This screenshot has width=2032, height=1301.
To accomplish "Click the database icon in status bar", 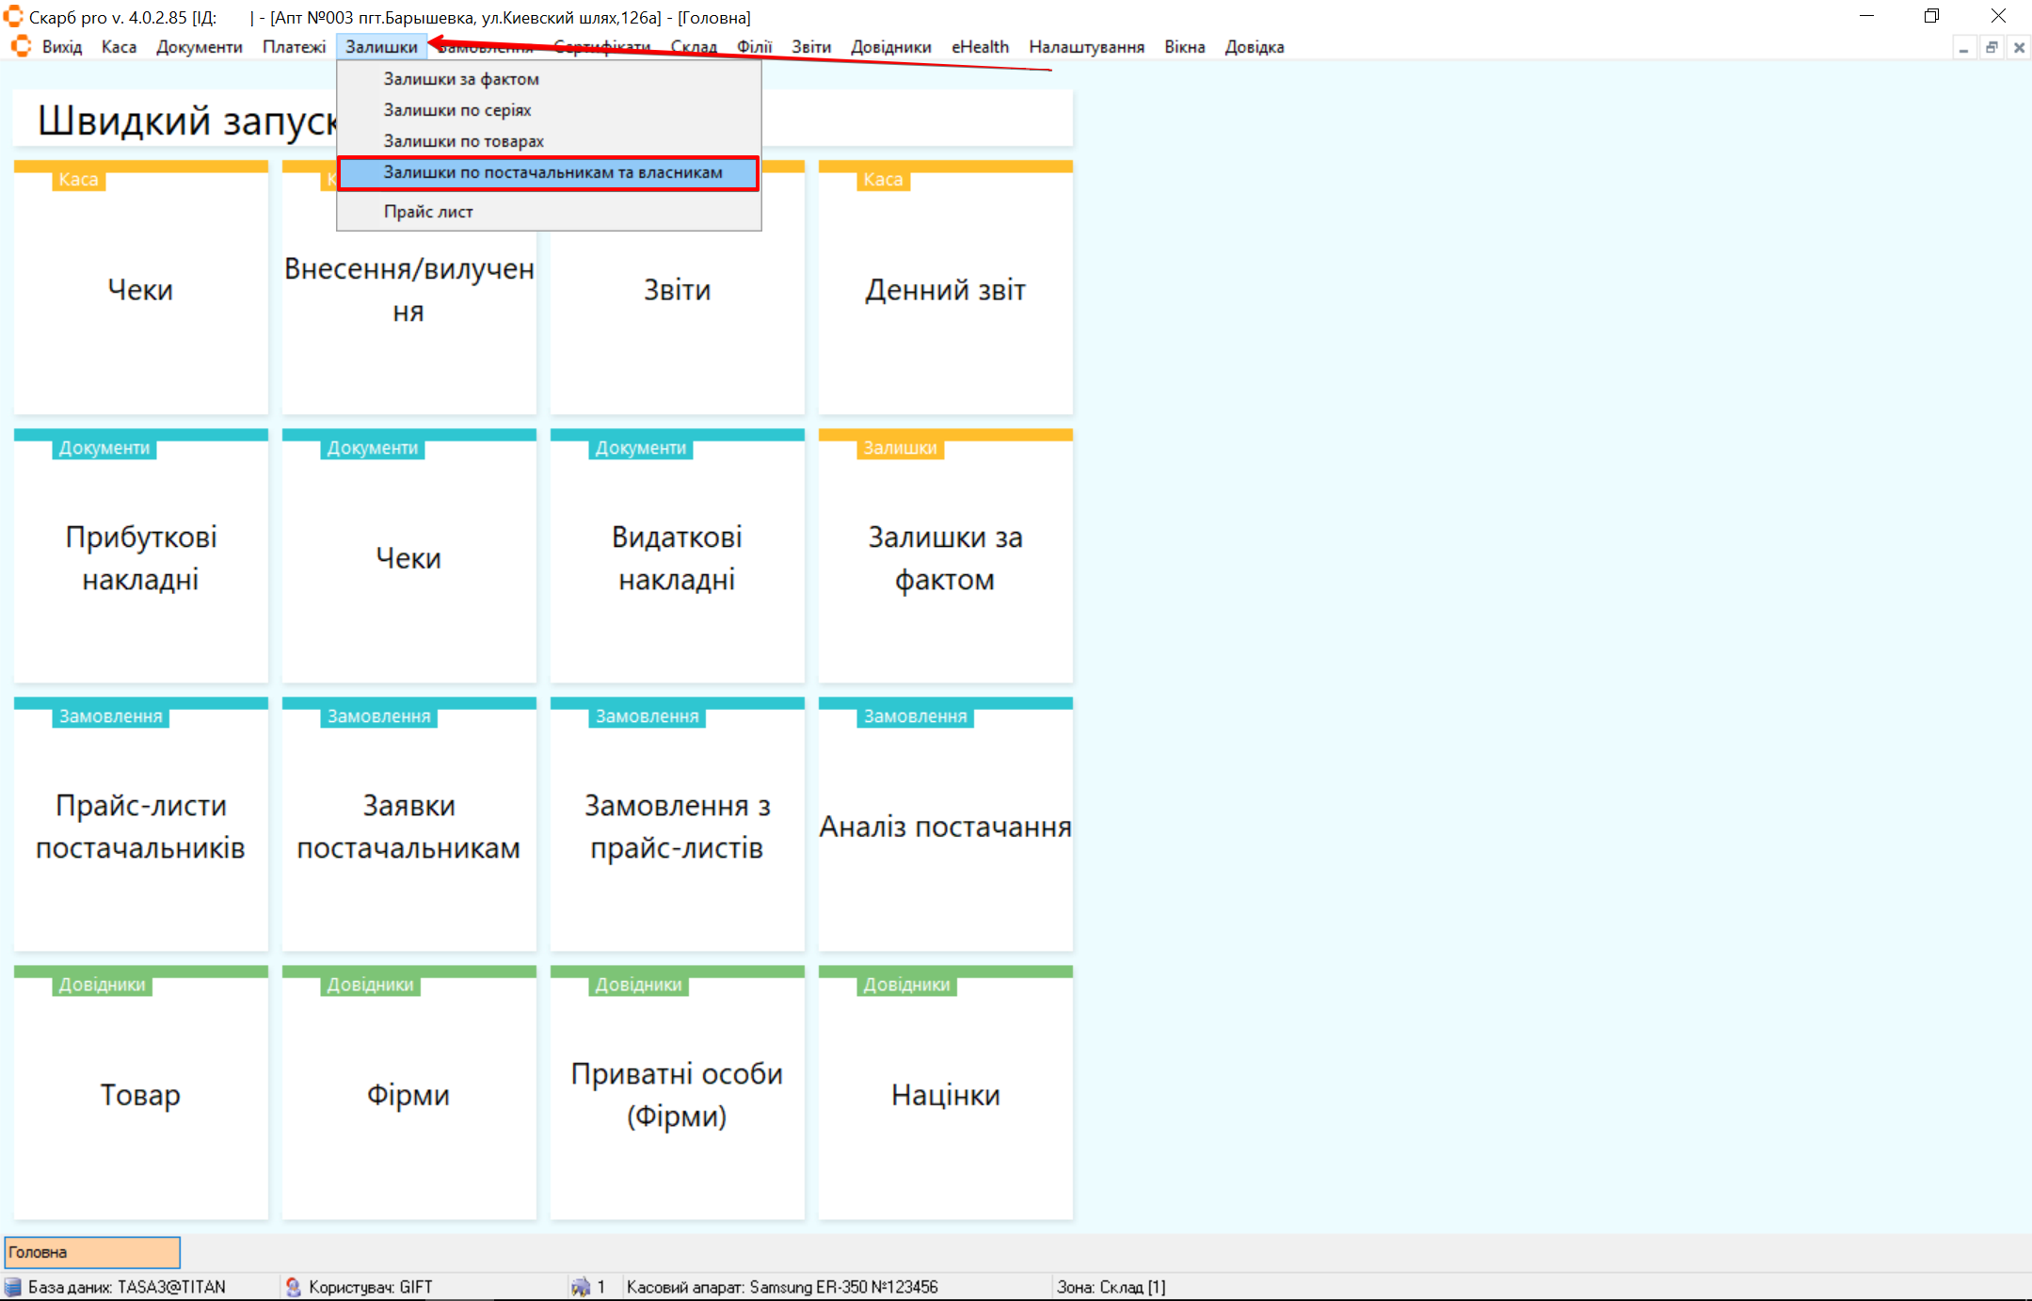I will coord(13,1287).
